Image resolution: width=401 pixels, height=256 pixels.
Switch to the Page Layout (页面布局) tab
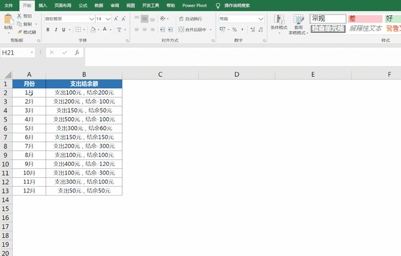63,5
